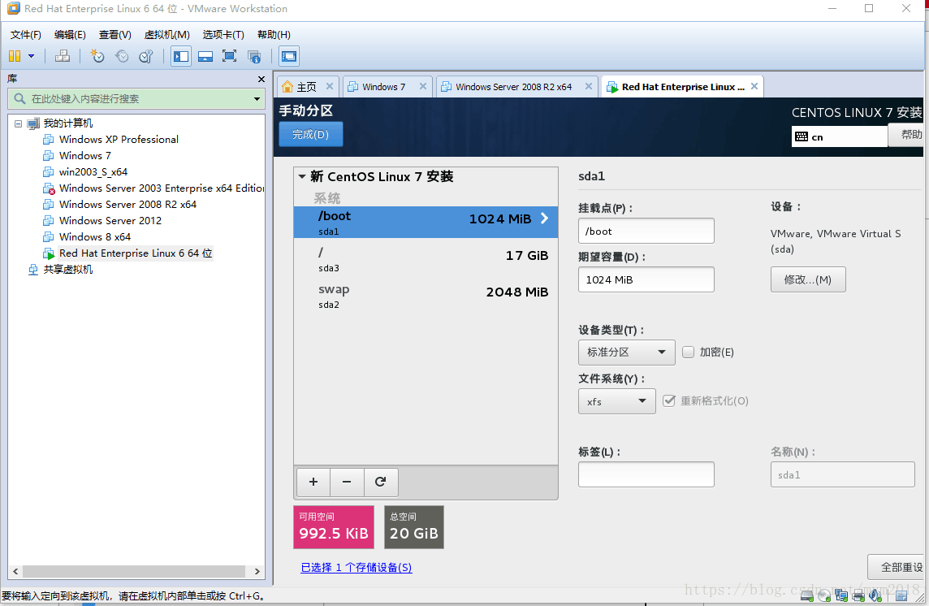This screenshot has height=606, width=929.
Task: Click the hard disk status bar icon
Action: pyautogui.click(x=807, y=595)
